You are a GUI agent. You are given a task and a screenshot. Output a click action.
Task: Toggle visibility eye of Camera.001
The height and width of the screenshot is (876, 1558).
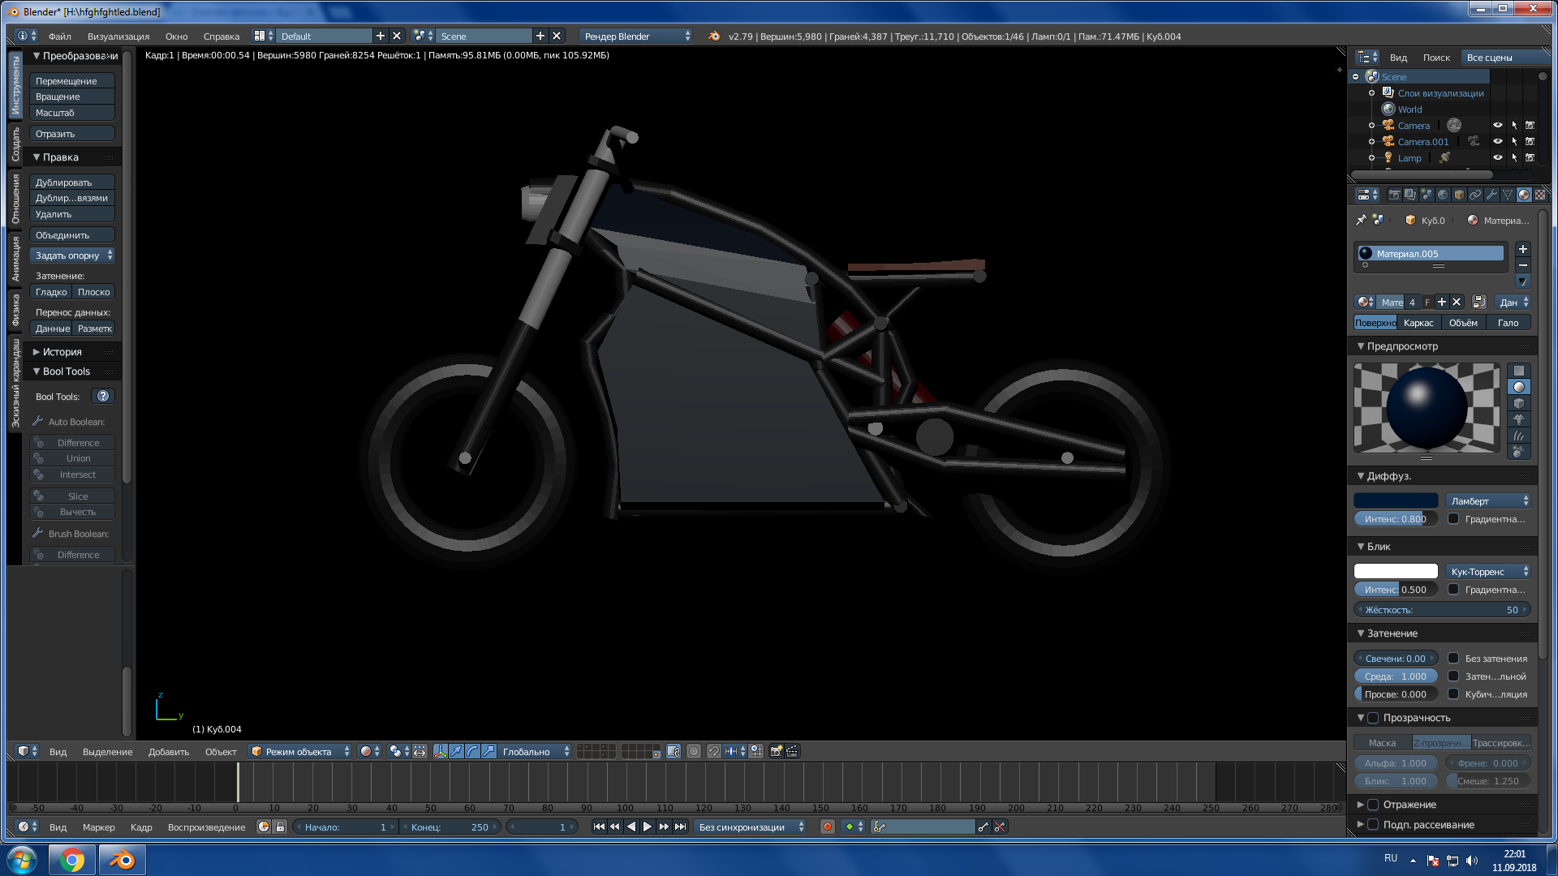1497,141
